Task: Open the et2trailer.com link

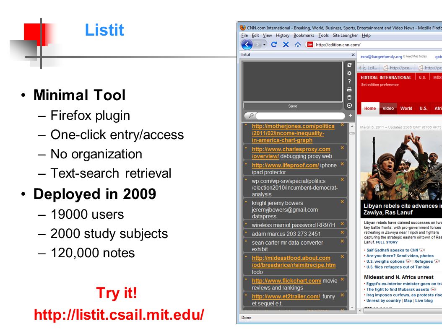Action: pos(286,297)
